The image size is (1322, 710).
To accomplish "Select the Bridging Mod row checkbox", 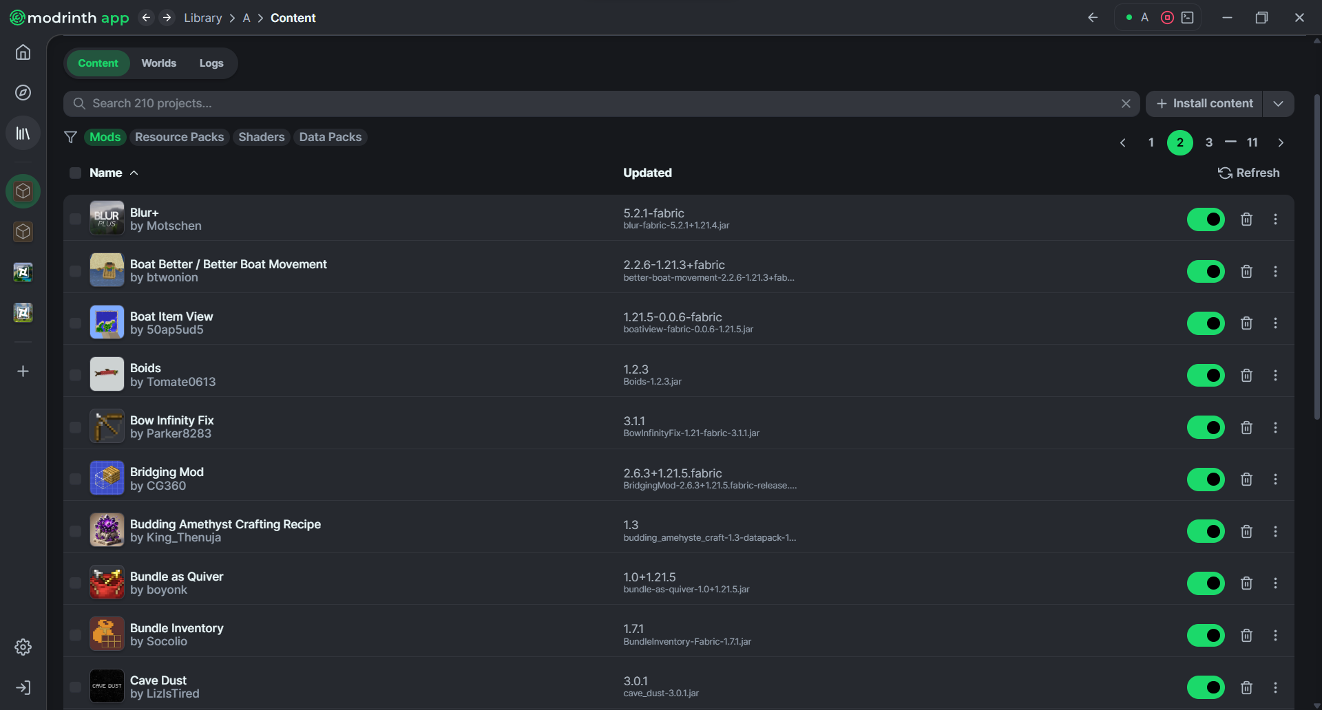I will (75, 479).
